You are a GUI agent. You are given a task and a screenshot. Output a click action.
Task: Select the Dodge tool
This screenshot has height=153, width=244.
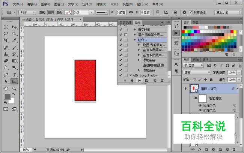(15, 67)
